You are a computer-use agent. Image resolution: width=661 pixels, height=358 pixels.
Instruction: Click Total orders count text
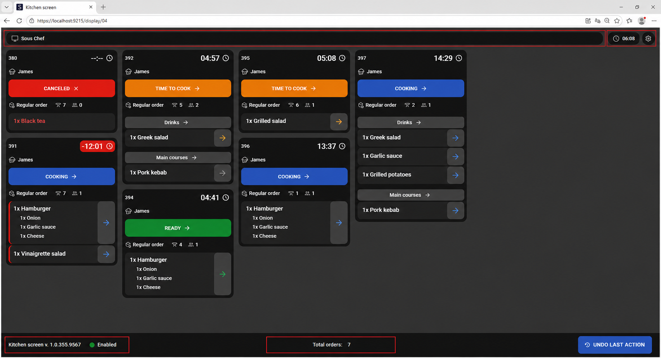[x=332, y=345]
